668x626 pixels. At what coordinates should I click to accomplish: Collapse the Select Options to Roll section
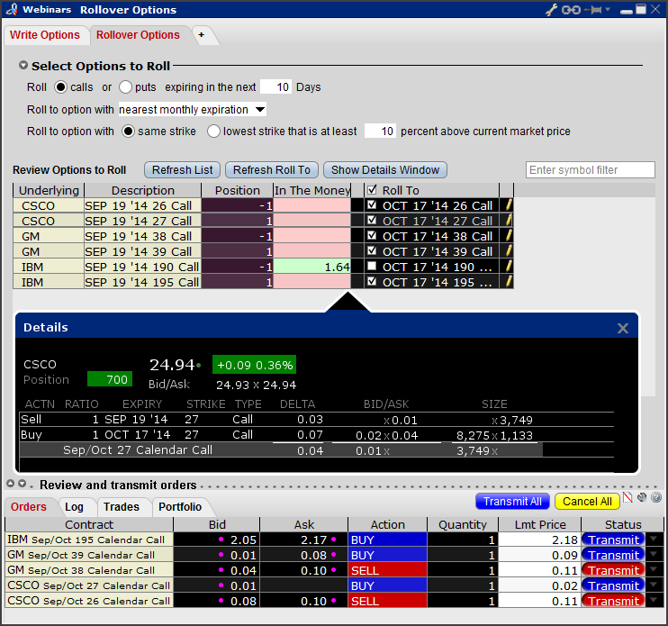click(23, 65)
